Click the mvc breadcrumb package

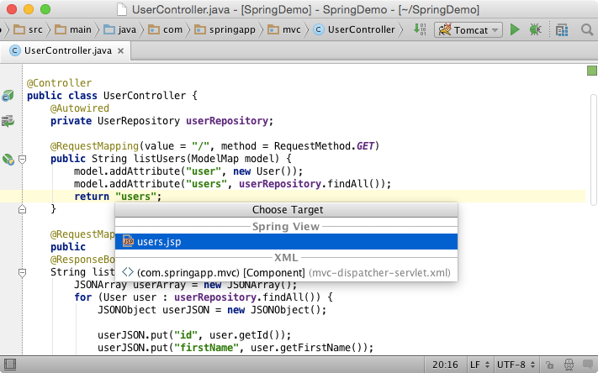pos(284,29)
